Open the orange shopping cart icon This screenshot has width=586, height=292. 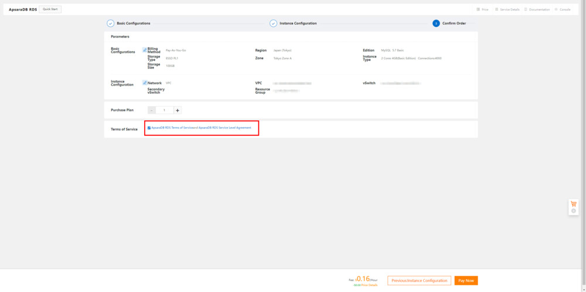point(573,203)
